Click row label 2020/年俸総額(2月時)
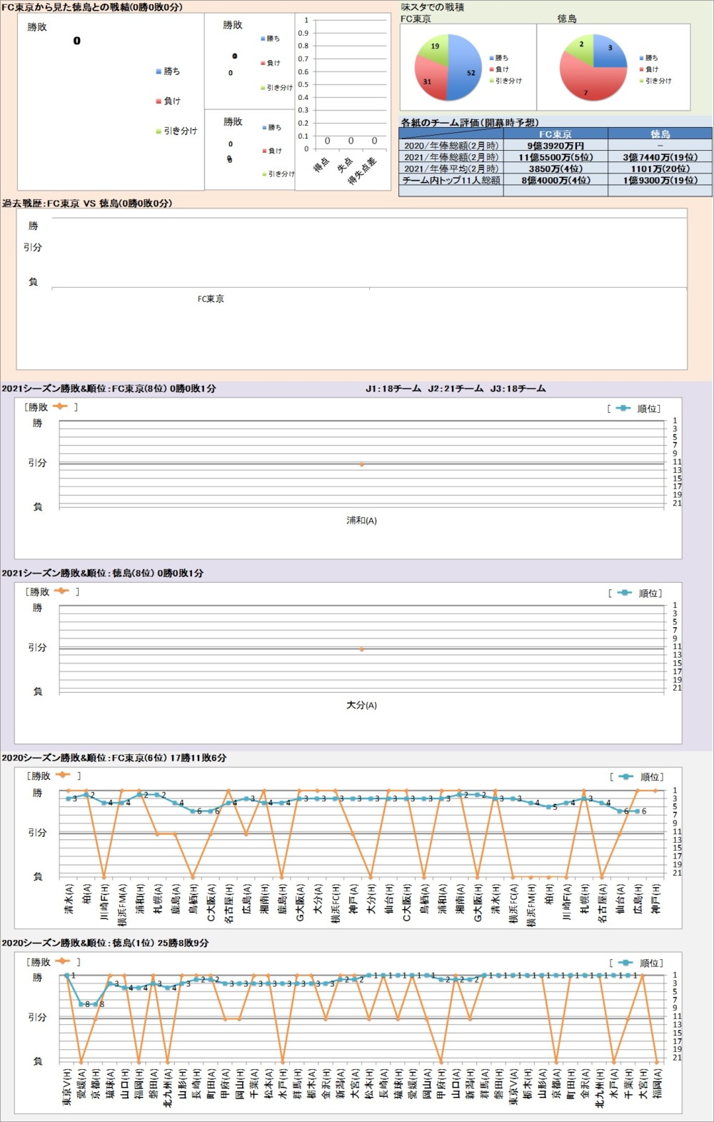This screenshot has height=1122, width=714. [x=451, y=145]
